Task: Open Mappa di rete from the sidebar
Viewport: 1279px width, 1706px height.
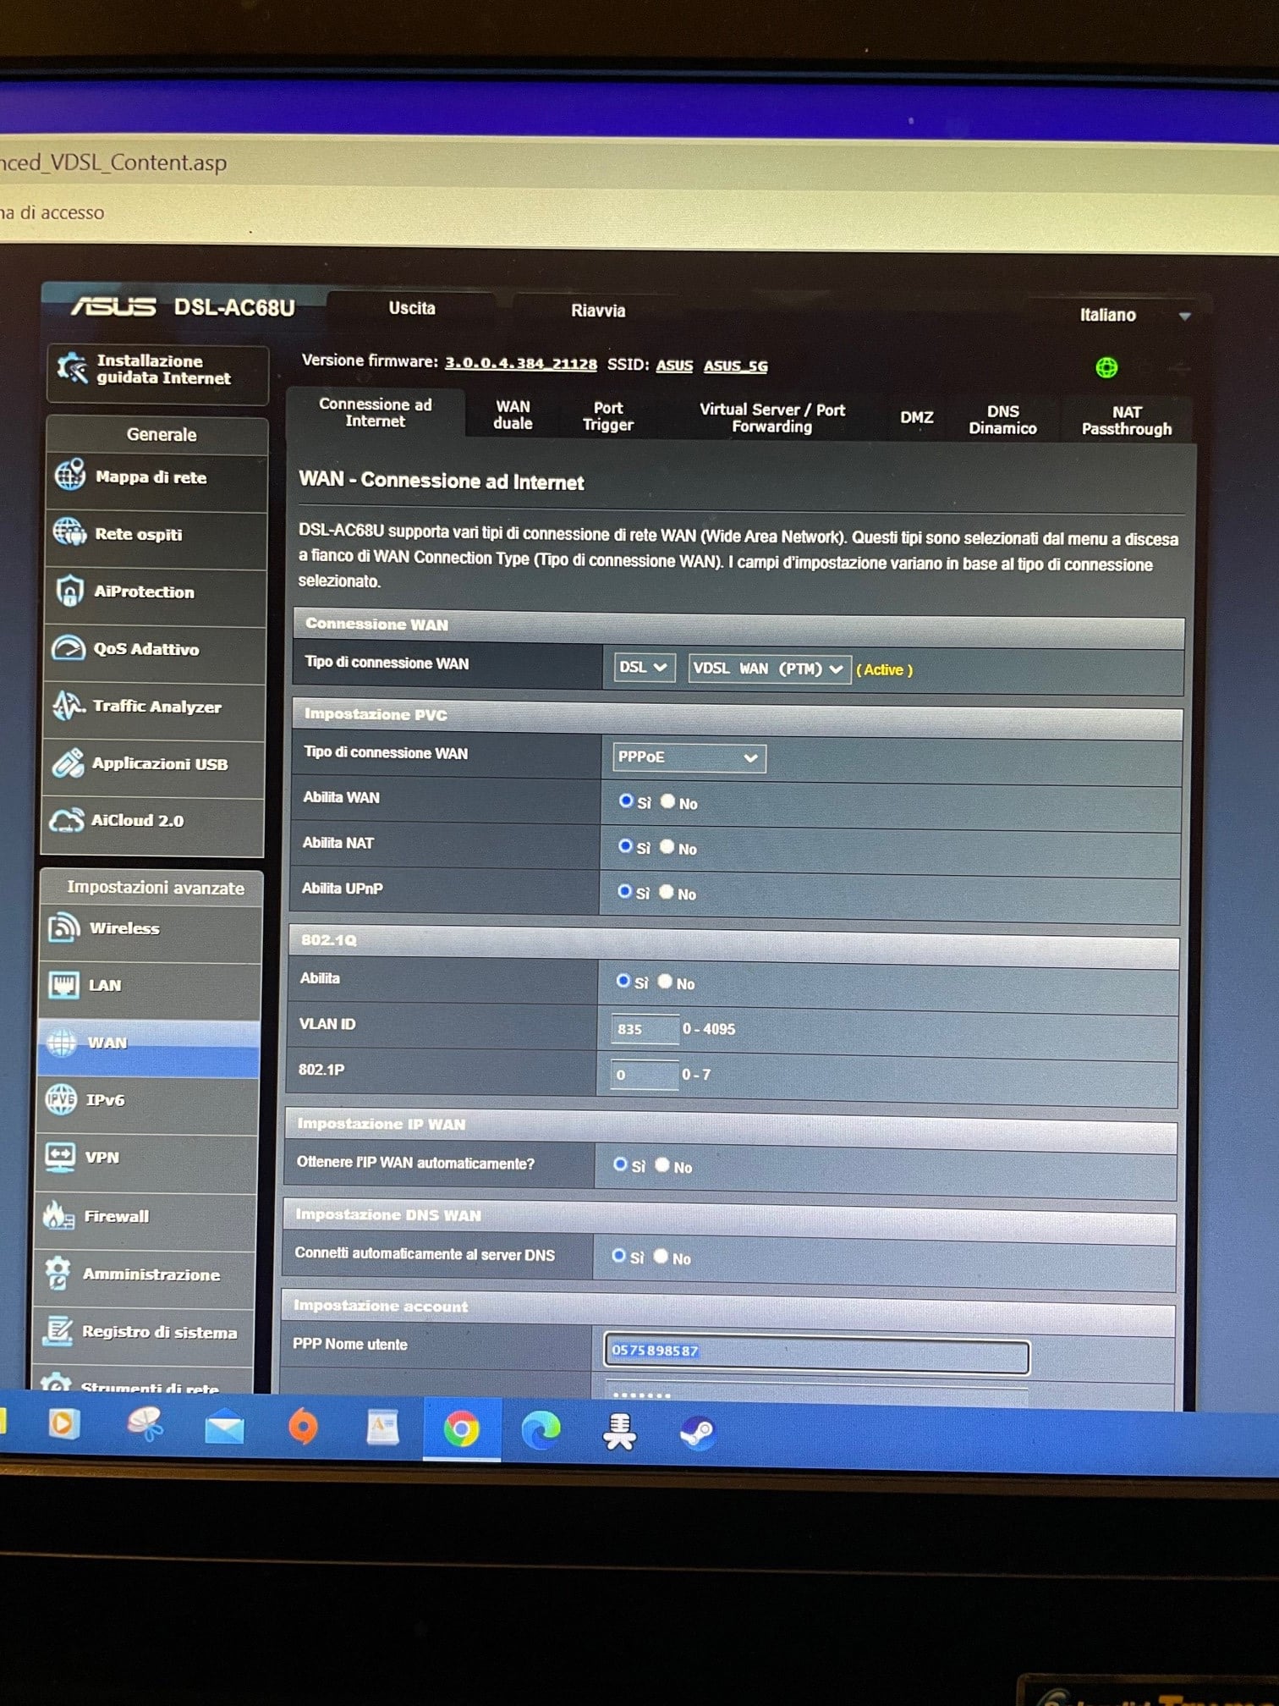Action: [x=151, y=477]
